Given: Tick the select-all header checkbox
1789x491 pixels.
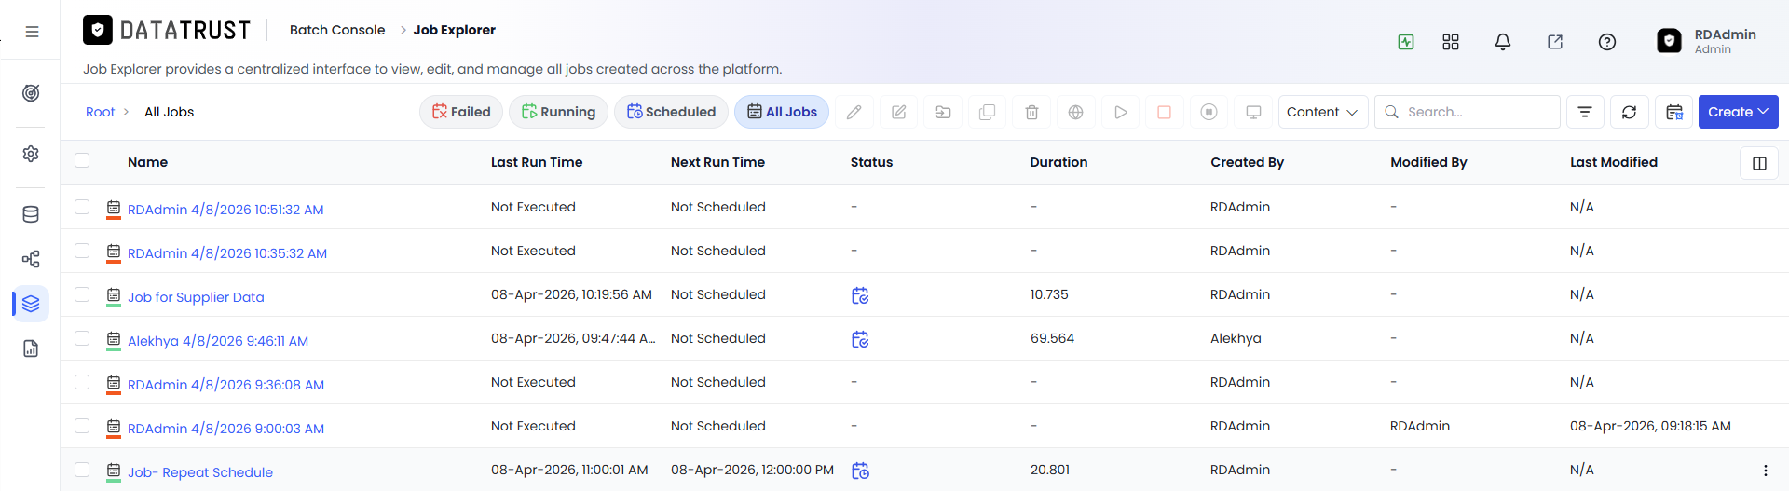Looking at the screenshot, I should pyautogui.click(x=82, y=160).
